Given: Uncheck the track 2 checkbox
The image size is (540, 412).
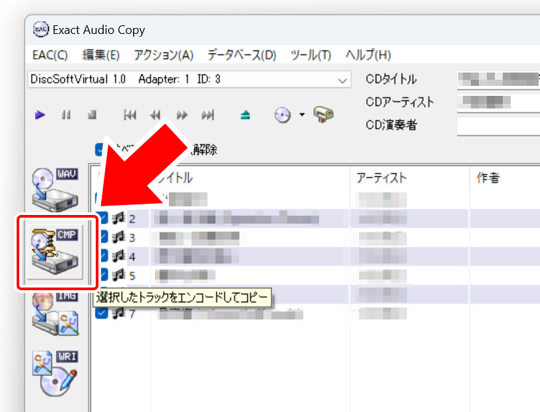Looking at the screenshot, I should pos(102,218).
